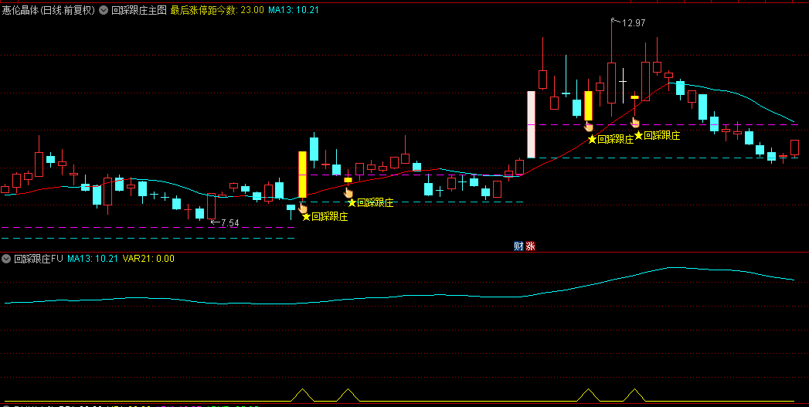Select the stock title 惠伦晶体(日线.前复权)
Image resolution: width=809 pixels, height=407 pixels.
pos(49,10)
